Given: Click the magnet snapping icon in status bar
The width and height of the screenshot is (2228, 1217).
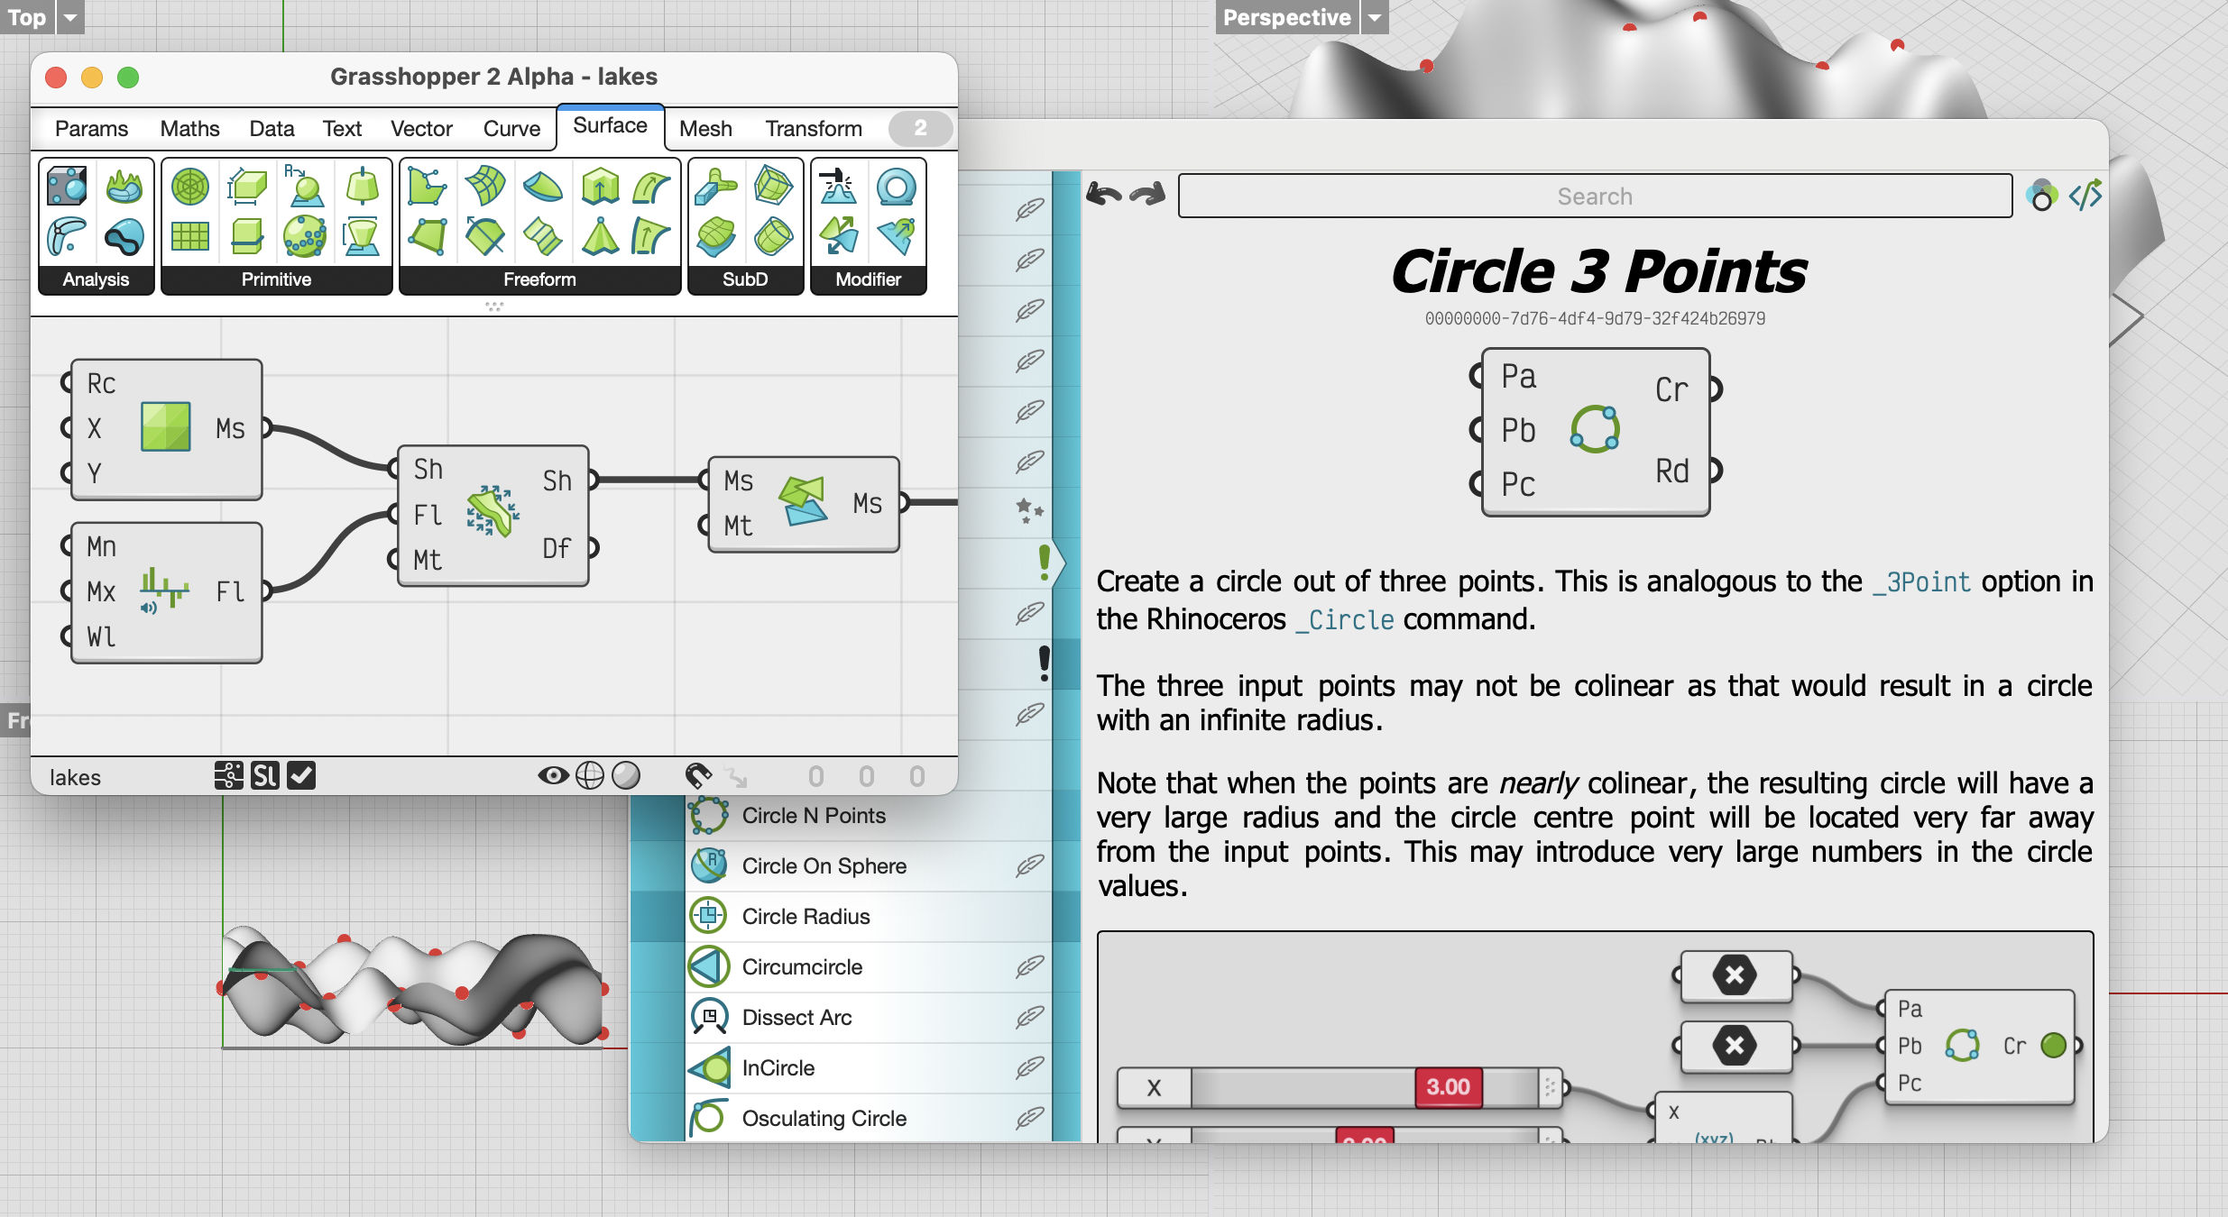Looking at the screenshot, I should [x=698, y=775].
